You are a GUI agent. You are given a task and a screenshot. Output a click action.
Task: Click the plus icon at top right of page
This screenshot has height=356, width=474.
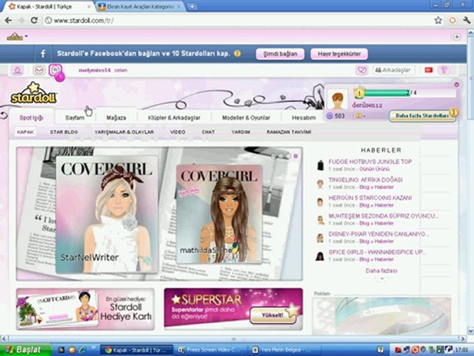tap(457, 37)
